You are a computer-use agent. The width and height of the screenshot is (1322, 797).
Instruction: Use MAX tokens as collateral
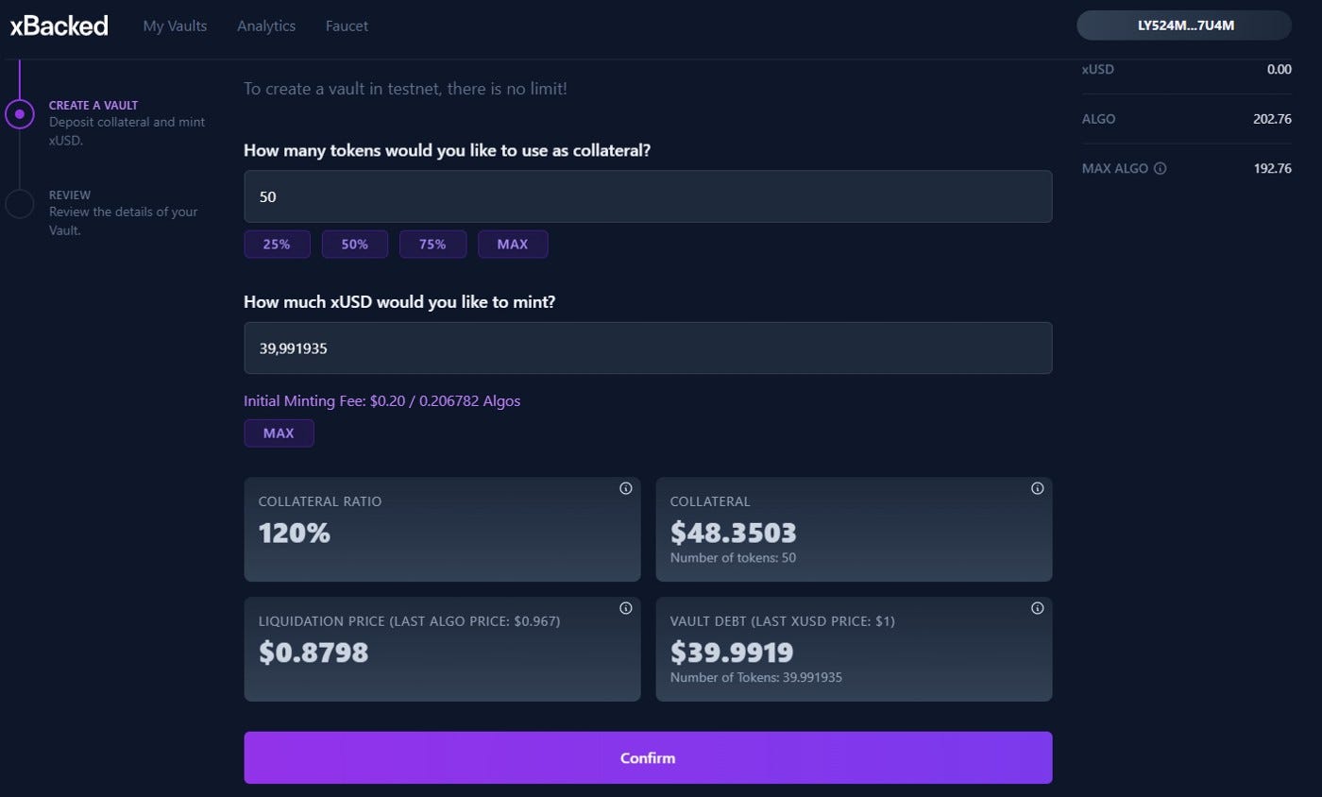[513, 244]
